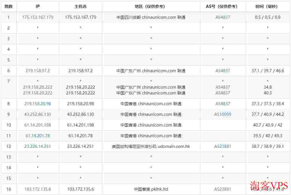Select the IP column header
The height and width of the screenshot is (195, 291).
point(38,6)
